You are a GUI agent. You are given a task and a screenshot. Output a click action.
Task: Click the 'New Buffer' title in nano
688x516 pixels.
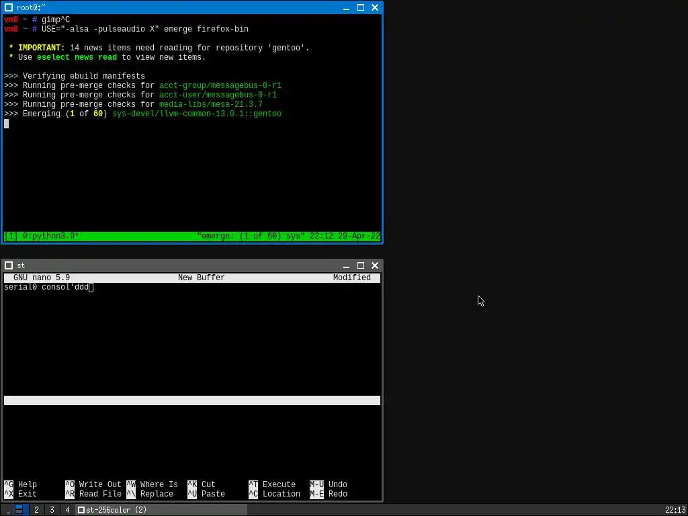[202, 277]
